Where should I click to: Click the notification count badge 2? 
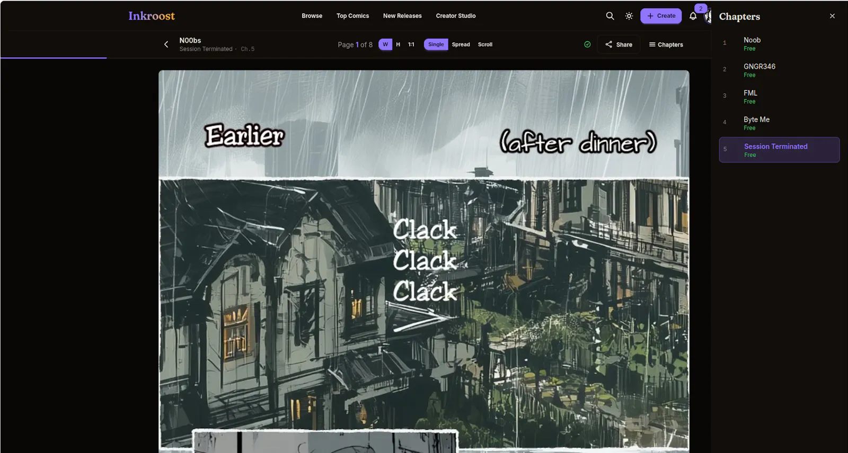pos(701,8)
